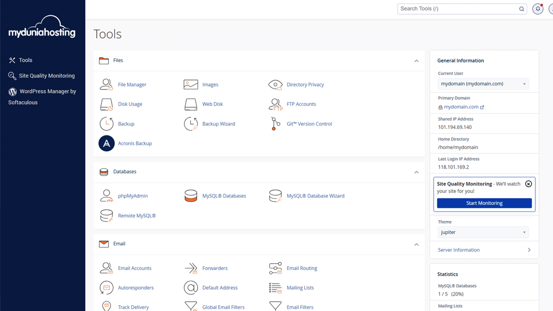Open the Current User dropdown

tap(483, 84)
